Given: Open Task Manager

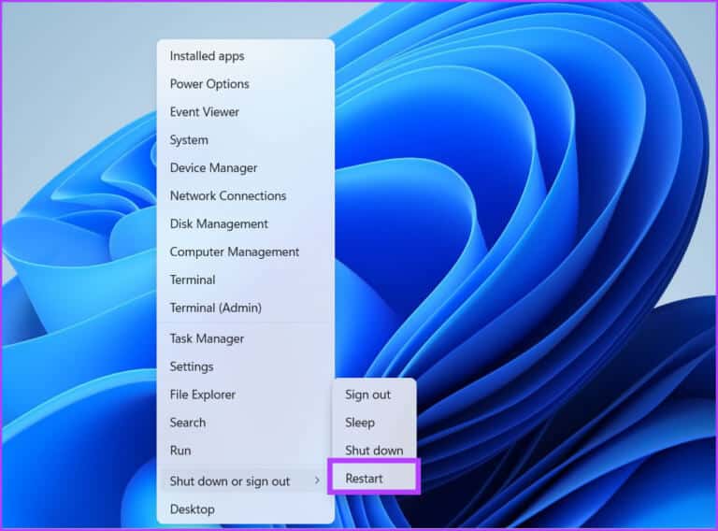Looking at the screenshot, I should (246, 338).
